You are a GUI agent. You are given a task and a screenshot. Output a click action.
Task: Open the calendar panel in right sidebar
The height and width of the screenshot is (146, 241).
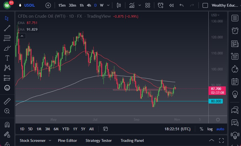click(235, 81)
